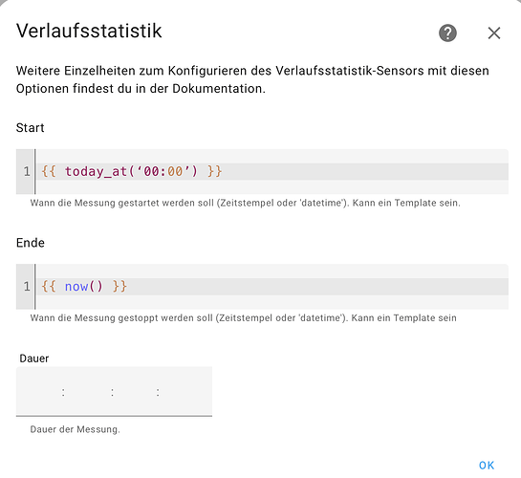Click the closing braces of Start template
Viewport: 521px width, 478px height.
(215, 171)
